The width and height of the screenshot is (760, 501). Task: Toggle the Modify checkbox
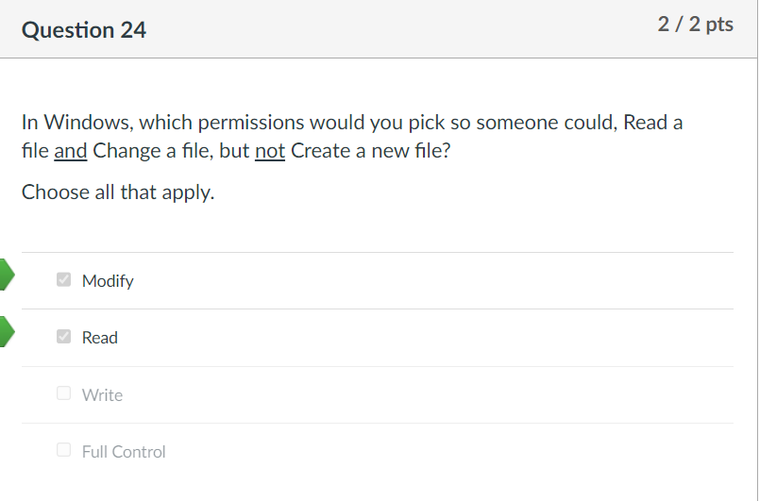coord(63,279)
